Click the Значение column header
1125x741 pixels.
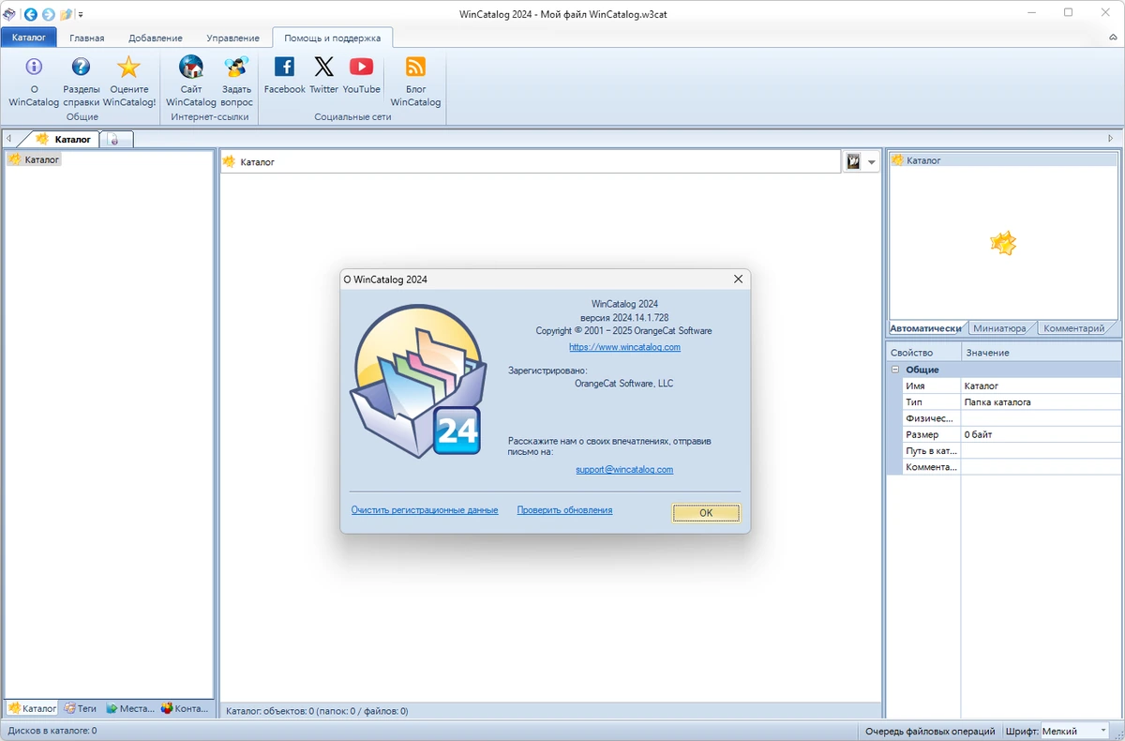(1041, 353)
